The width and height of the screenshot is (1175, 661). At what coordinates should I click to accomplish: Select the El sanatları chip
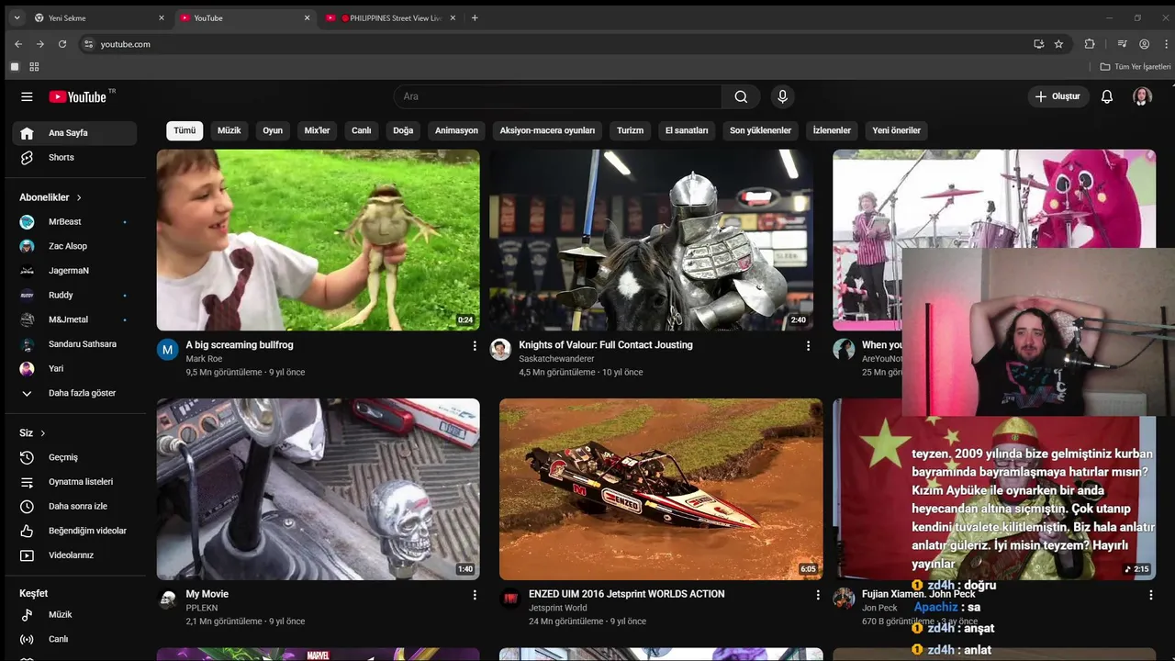(x=687, y=130)
